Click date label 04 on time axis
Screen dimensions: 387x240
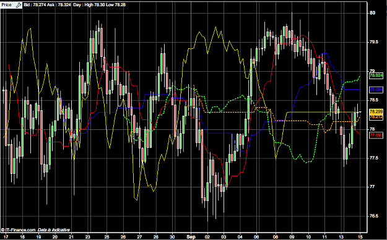pos(240,237)
